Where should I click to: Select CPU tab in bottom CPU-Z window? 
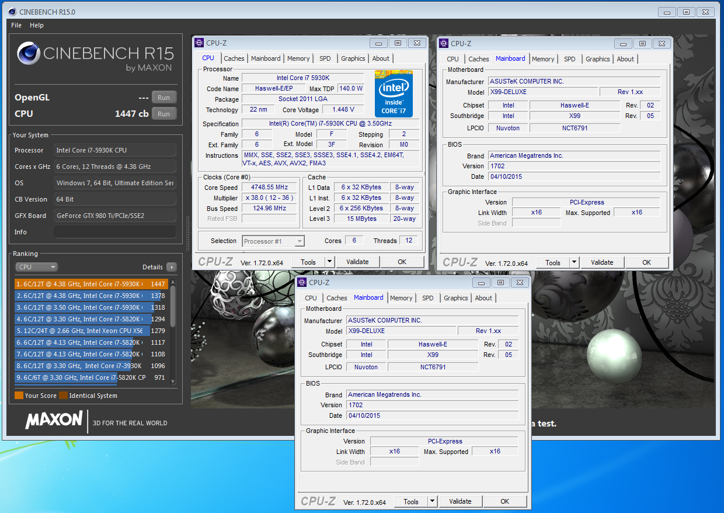pyautogui.click(x=311, y=298)
